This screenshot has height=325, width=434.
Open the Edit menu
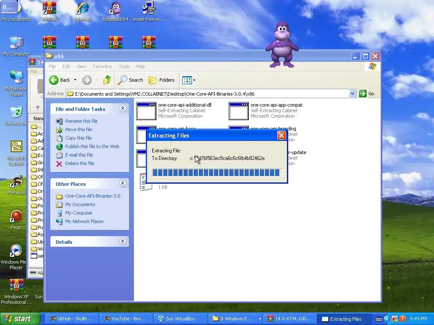[66, 66]
